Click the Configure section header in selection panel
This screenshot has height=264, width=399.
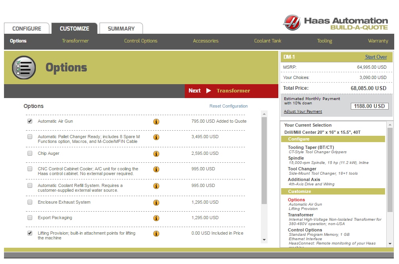[333, 139]
